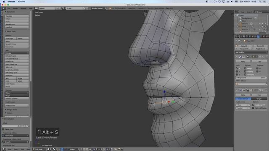
Task: Select the Cube item in outliner
Action: (244, 26)
